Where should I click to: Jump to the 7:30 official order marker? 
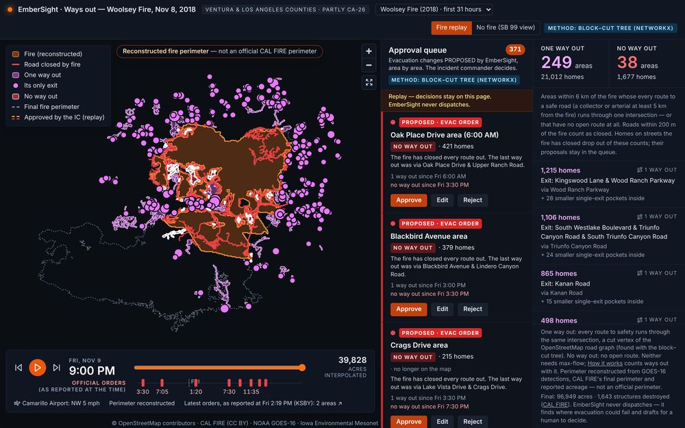229,383
